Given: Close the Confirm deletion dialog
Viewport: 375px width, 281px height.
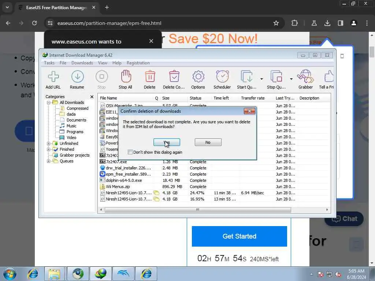Looking at the screenshot, I should point(249,111).
